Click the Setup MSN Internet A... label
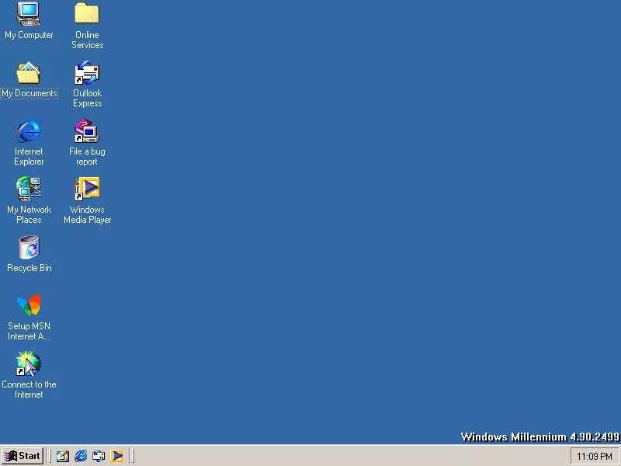The height and width of the screenshot is (466, 621). 29,332
